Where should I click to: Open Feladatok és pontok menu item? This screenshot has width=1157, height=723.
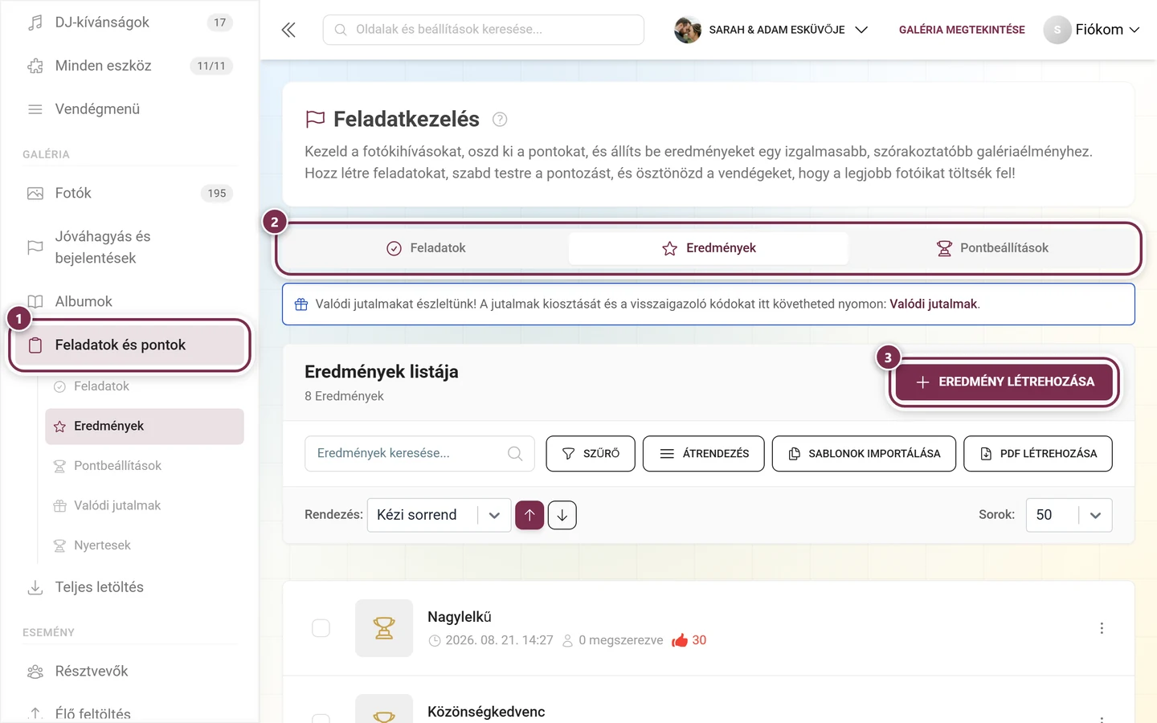130,345
